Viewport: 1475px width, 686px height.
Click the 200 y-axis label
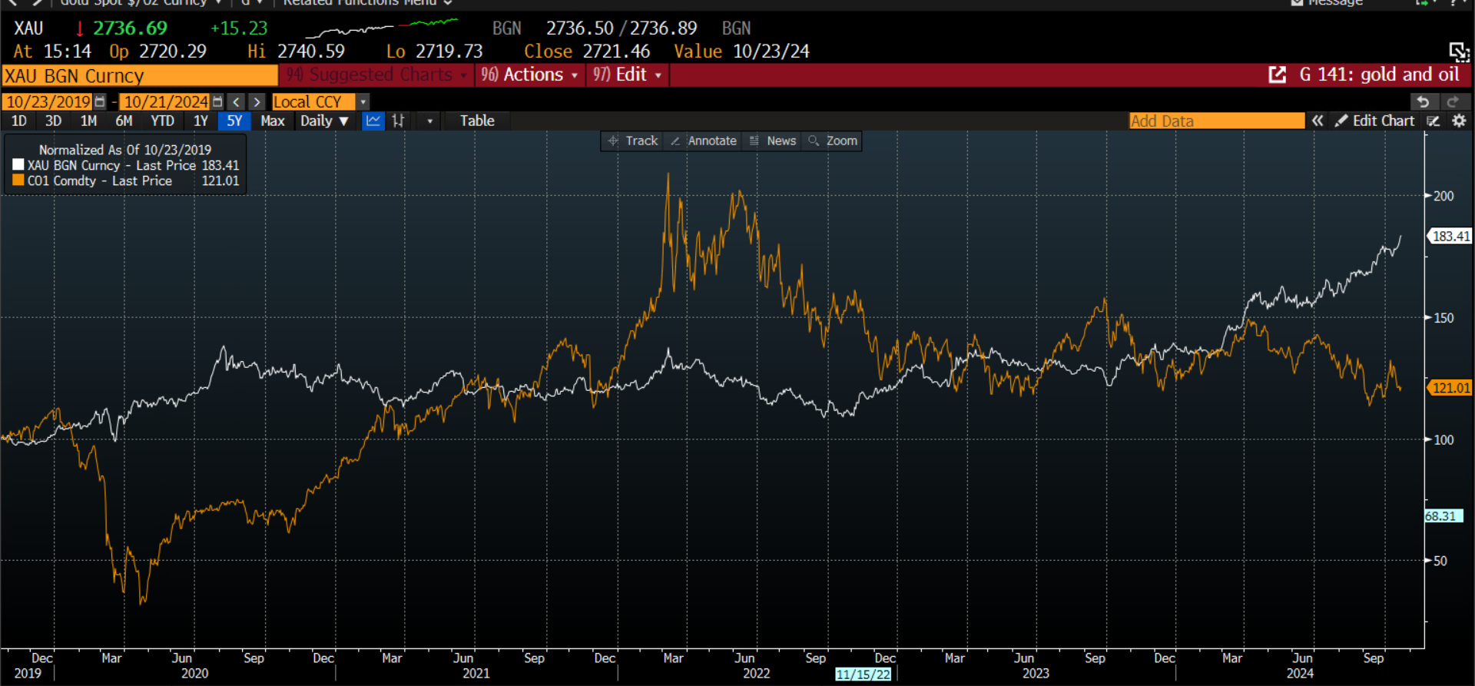[x=1444, y=196]
